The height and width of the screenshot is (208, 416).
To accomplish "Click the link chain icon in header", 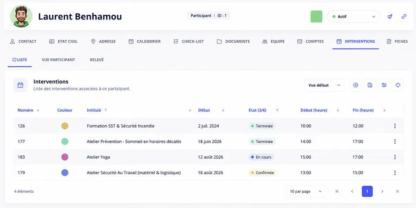I will [x=404, y=17].
